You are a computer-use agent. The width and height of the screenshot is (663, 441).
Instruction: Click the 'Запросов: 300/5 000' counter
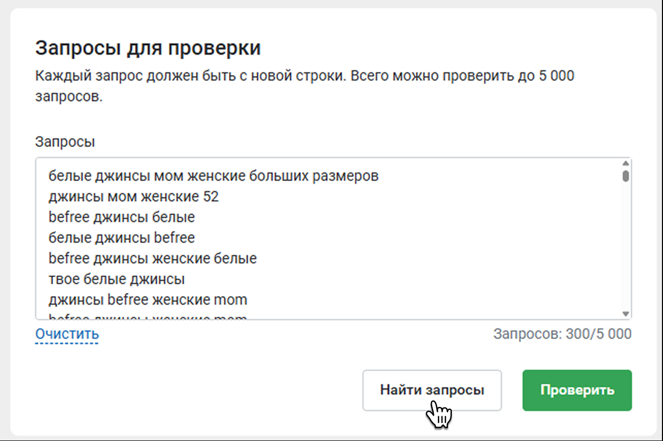(x=562, y=334)
